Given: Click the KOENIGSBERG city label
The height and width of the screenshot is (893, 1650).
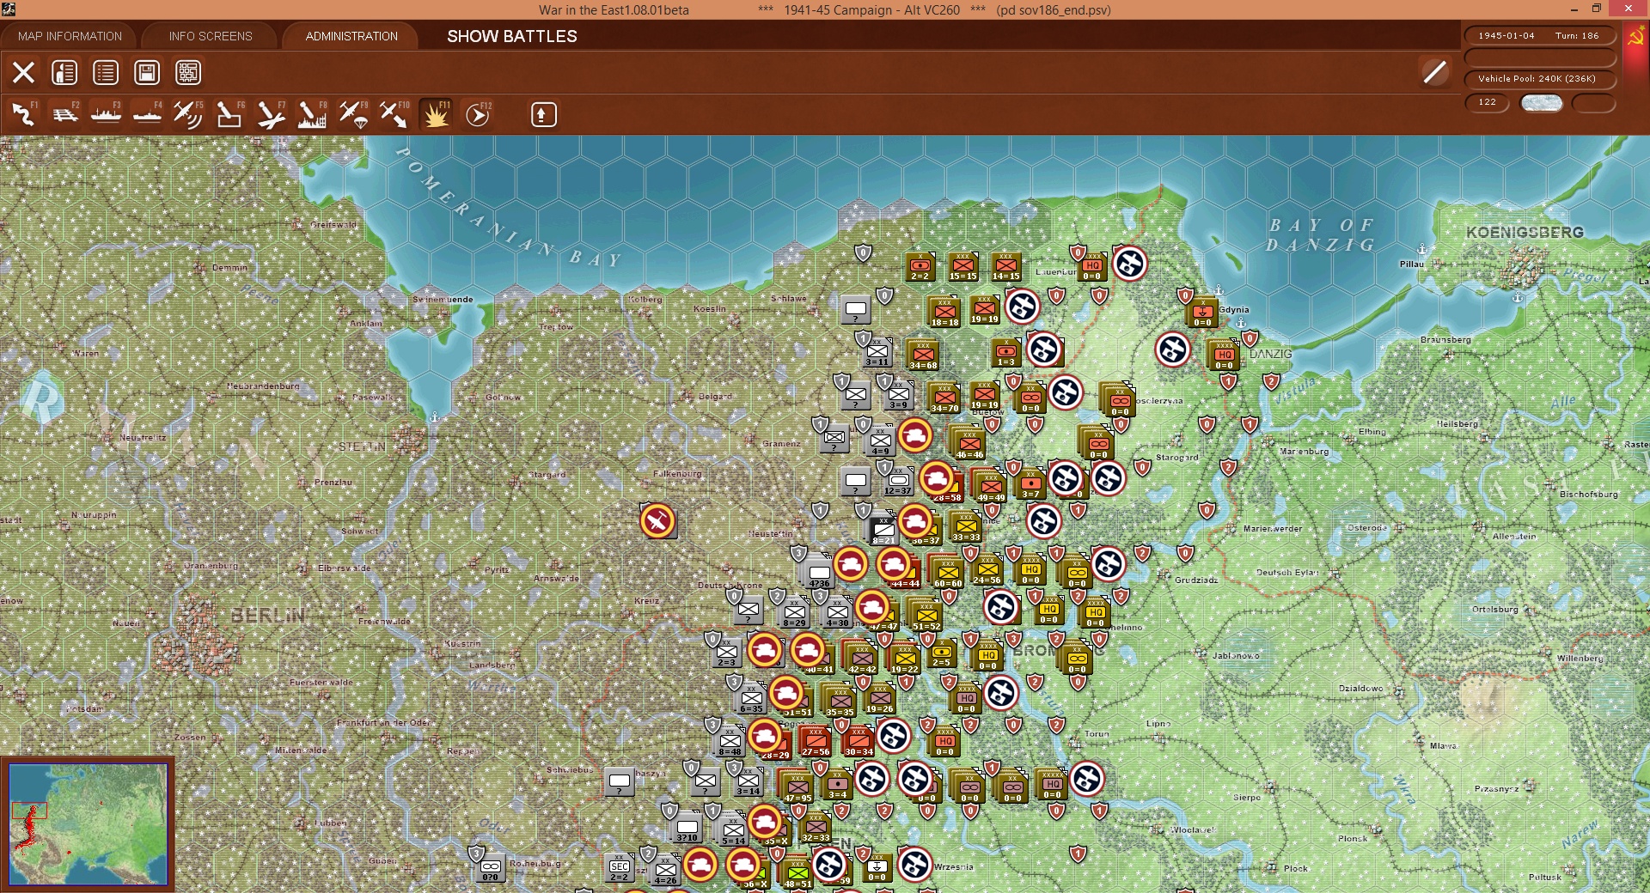Looking at the screenshot, I should (1525, 233).
